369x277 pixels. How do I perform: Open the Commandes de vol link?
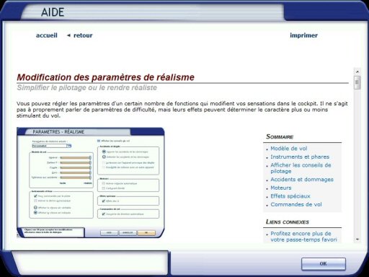coord(296,204)
